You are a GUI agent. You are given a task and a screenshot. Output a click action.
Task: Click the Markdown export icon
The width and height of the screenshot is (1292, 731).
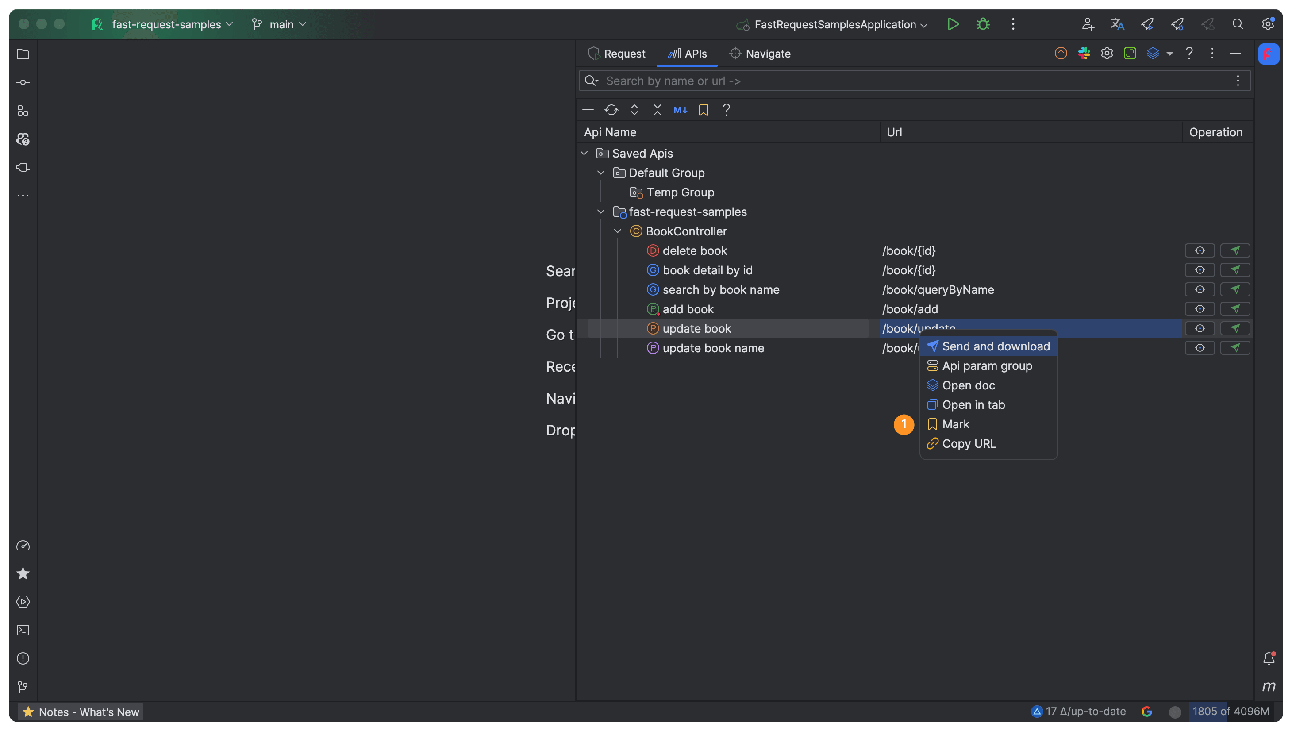tap(680, 110)
